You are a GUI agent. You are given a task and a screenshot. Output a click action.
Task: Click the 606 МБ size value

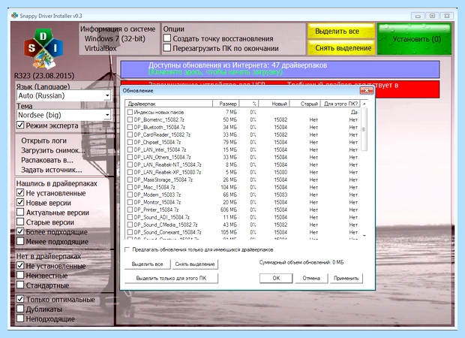click(229, 210)
